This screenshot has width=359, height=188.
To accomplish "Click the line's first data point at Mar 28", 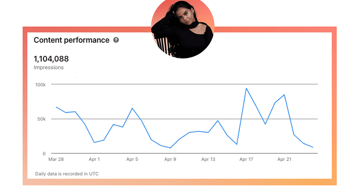I will (56, 107).
